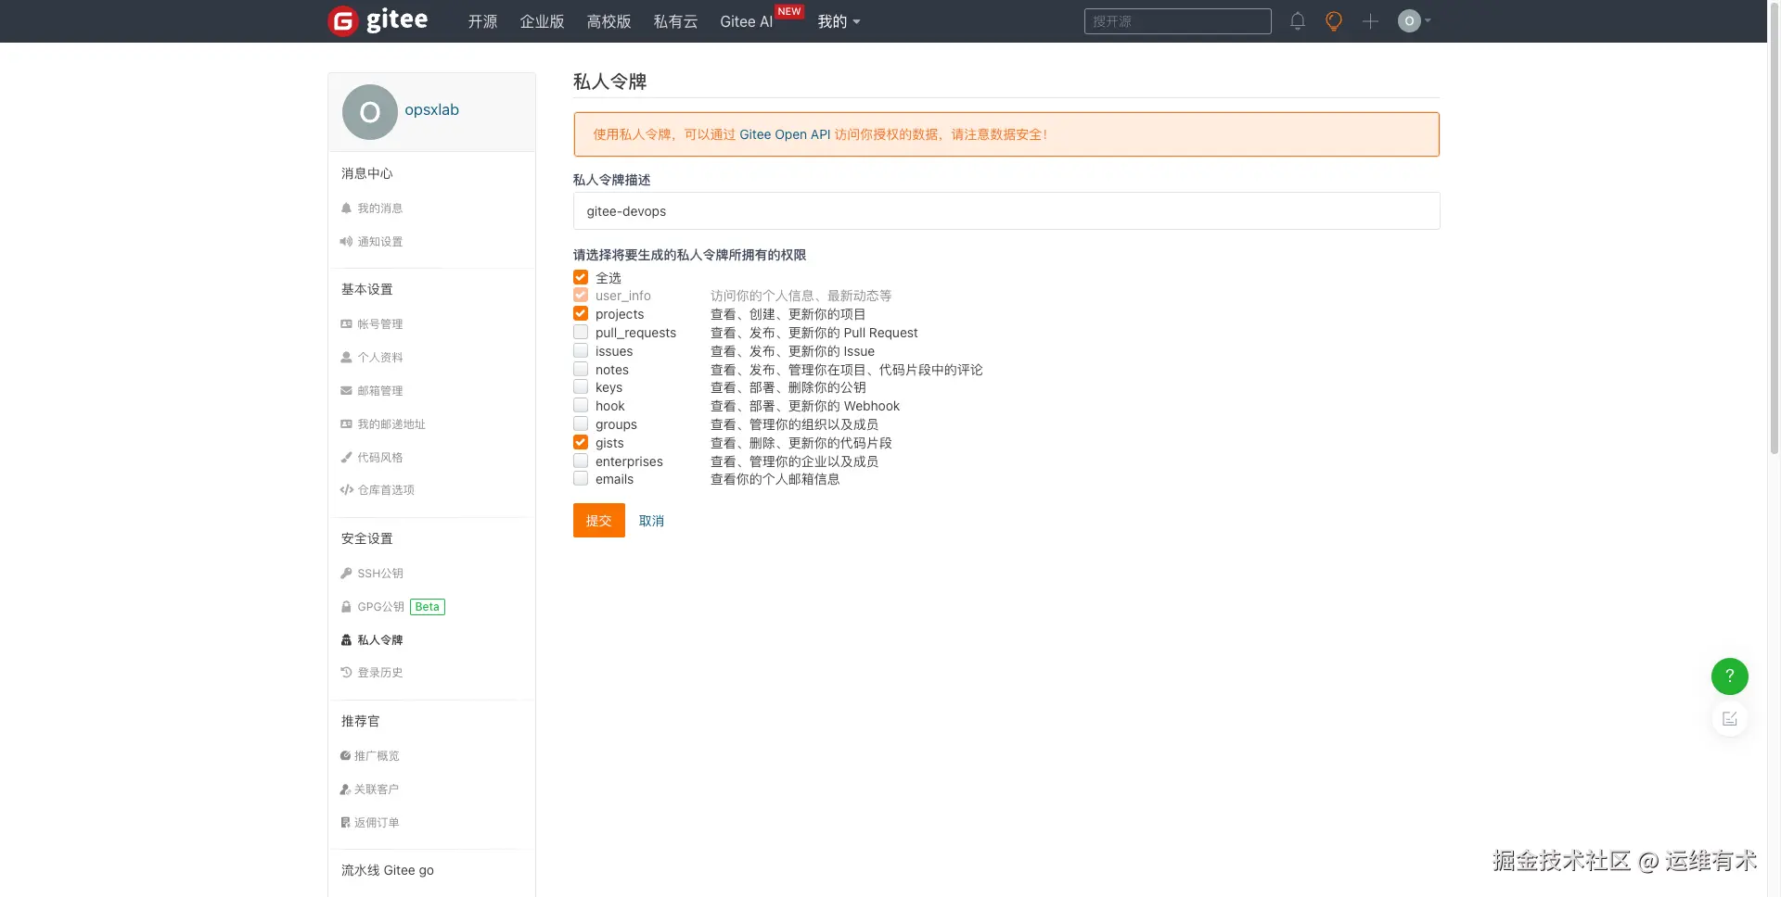This screenshot has height=897, width=1781.
Task: Click the green help question button
Action: point(1729,676)
